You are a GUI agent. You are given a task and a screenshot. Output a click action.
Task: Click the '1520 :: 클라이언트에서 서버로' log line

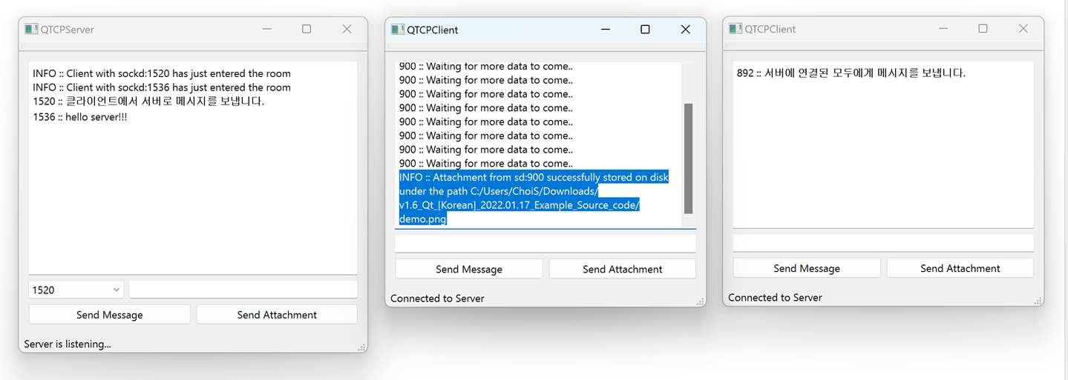pyautogui.click(x=148, y=101)
